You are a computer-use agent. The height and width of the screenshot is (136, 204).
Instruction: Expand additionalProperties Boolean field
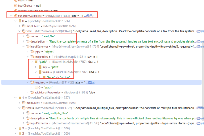[x=28, y=92]
